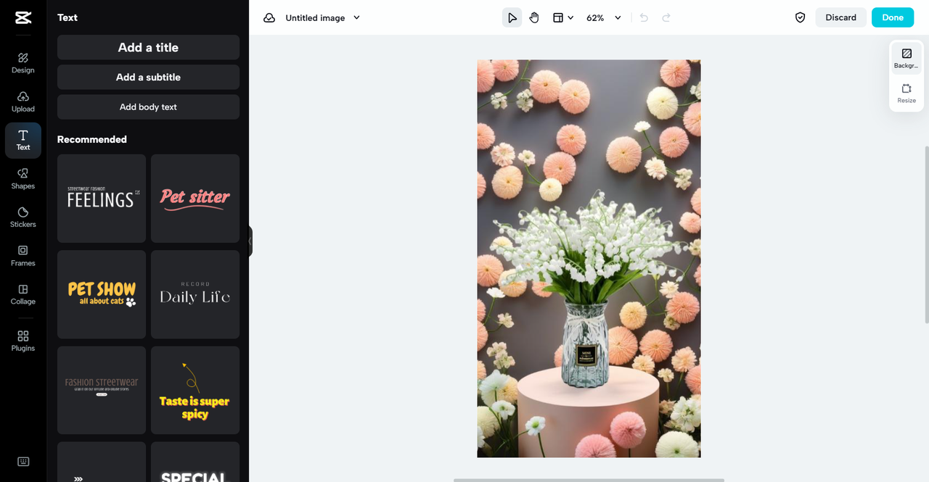Open the Design panel
This screenshot has width=929, height=482.
tap(23, 63)
